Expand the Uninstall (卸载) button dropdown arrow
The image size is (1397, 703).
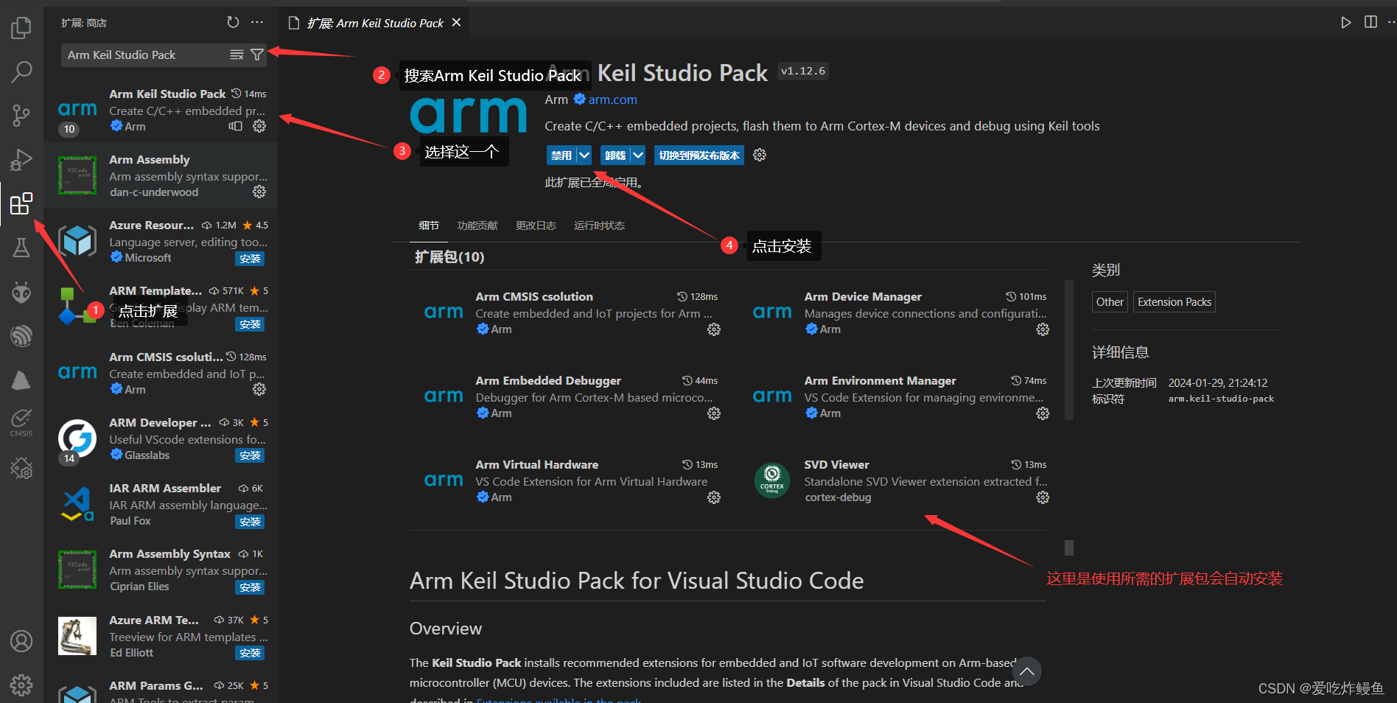pyautogui.click(x=638, y=155)
